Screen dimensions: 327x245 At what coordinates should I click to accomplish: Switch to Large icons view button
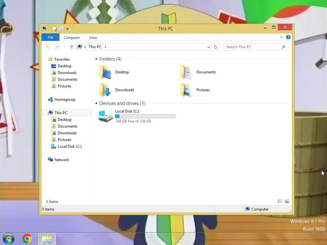coord(287,201)
